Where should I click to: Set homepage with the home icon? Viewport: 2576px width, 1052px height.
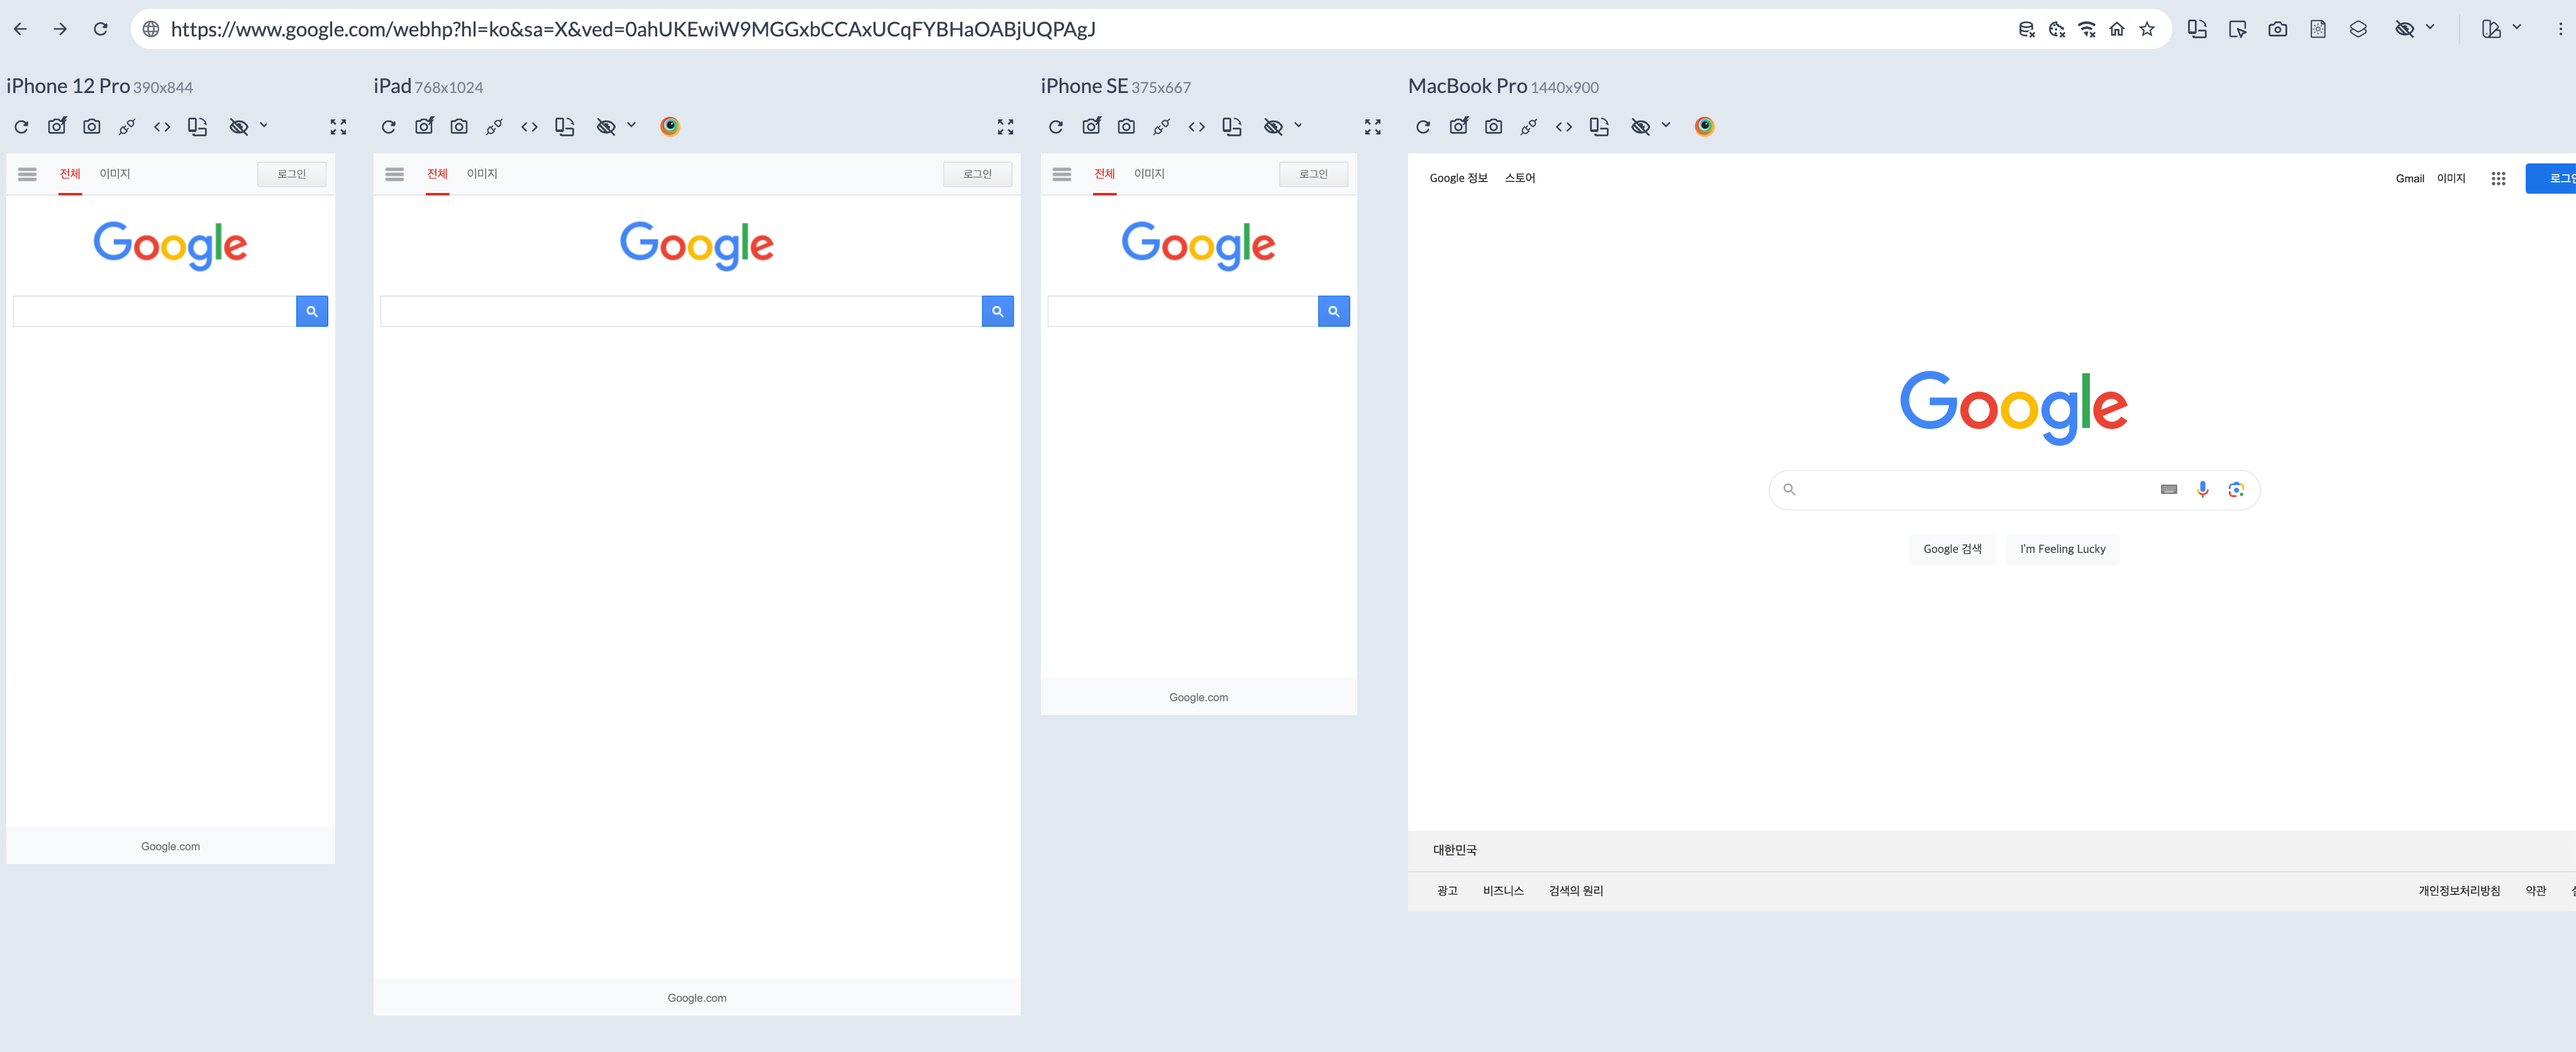click(x=2116, y=29)
